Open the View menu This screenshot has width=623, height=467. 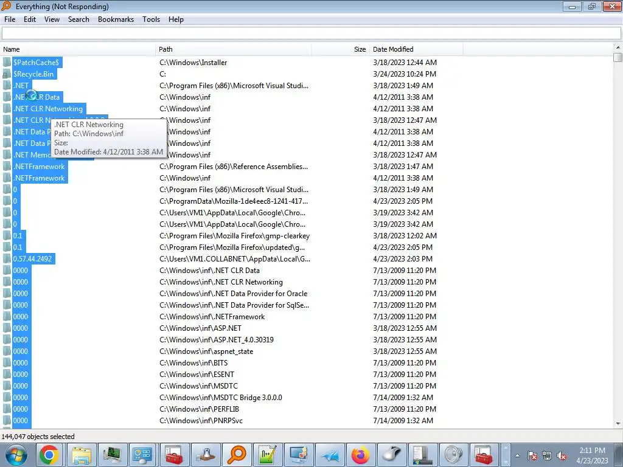point(52,19)
